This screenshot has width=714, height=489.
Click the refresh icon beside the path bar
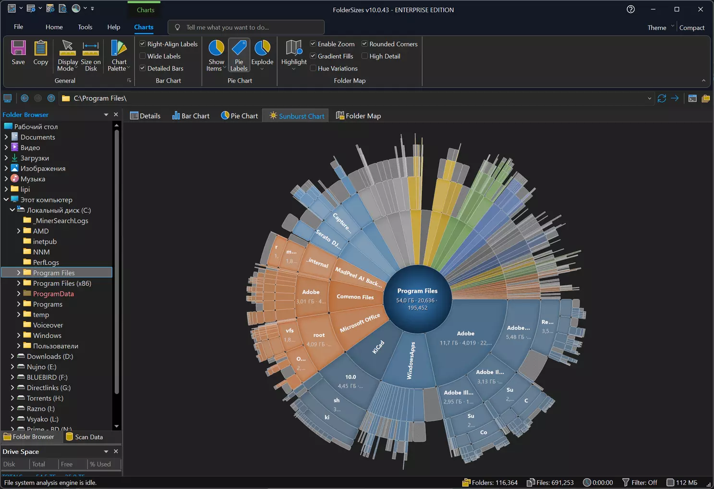[662, 98]
